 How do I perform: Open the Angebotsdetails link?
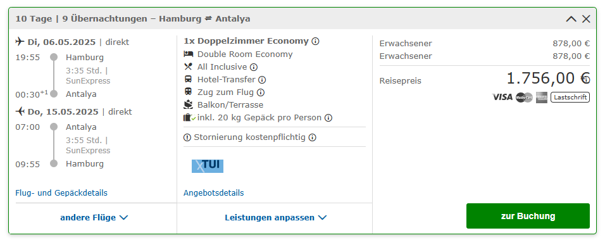214,193
